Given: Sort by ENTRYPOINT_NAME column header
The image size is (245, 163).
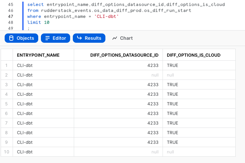Looking at the screenshot, I should pos(38,55).
